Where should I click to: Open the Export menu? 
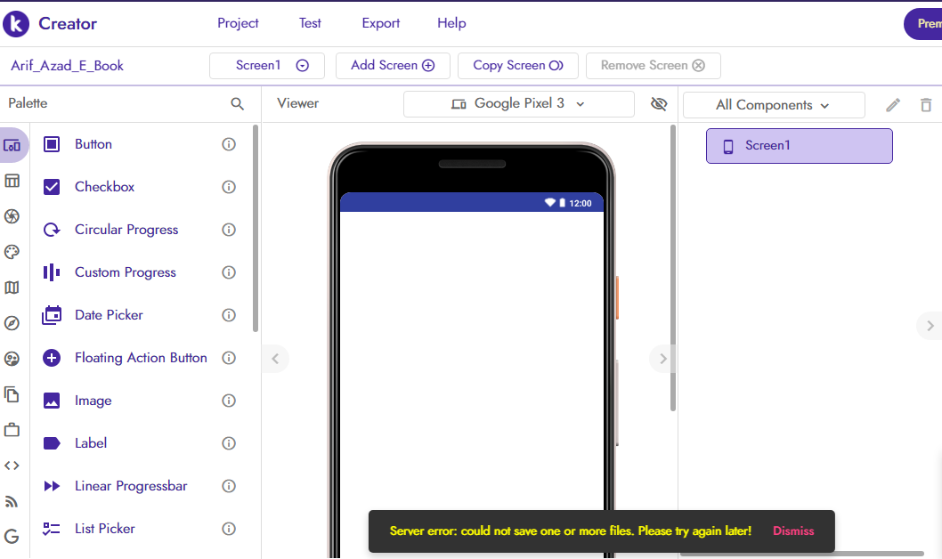(380, 23)
